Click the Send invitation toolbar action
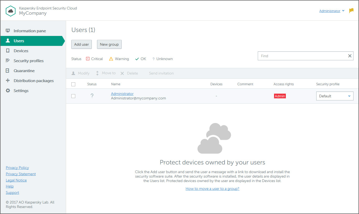Image resolution: width=359 pixels, height=214 pixels. pos(161,73)
